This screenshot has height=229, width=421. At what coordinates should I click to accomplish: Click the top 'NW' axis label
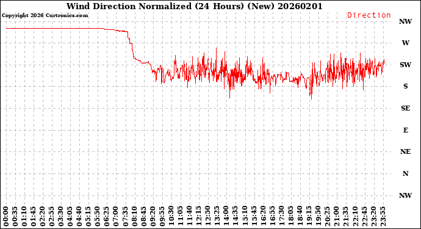click(405, 21)
